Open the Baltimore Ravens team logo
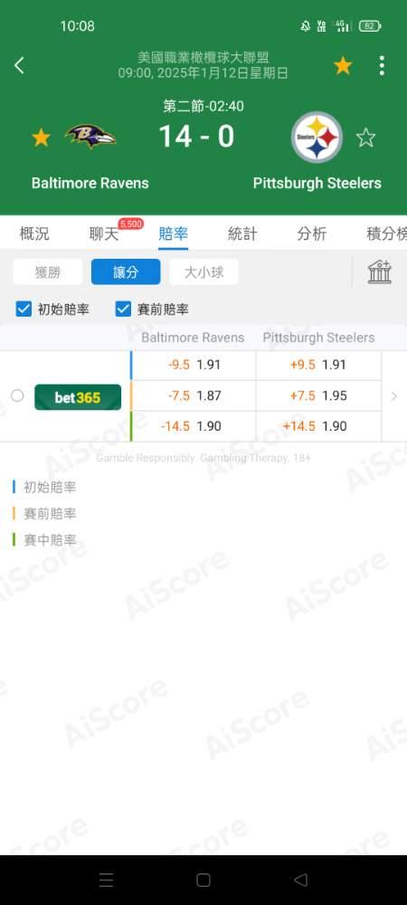This screenshot has height=905, width=407. point(90,137)
